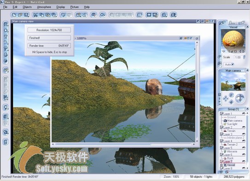This screenshot has width=250, height=181.
Task: Collapse the Vessel material panel
Action: coord(247,27)
